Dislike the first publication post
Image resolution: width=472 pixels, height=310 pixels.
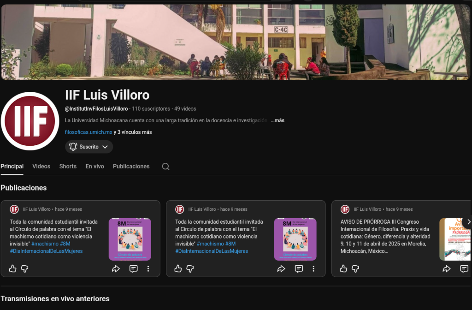pos(25,268)
